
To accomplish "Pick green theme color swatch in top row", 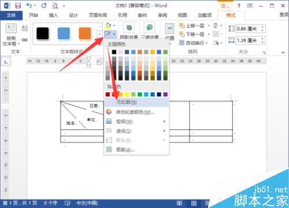I will (165, 52).
